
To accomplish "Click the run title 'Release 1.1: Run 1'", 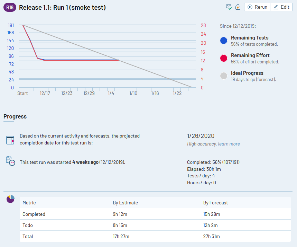I will coord(62,7).
